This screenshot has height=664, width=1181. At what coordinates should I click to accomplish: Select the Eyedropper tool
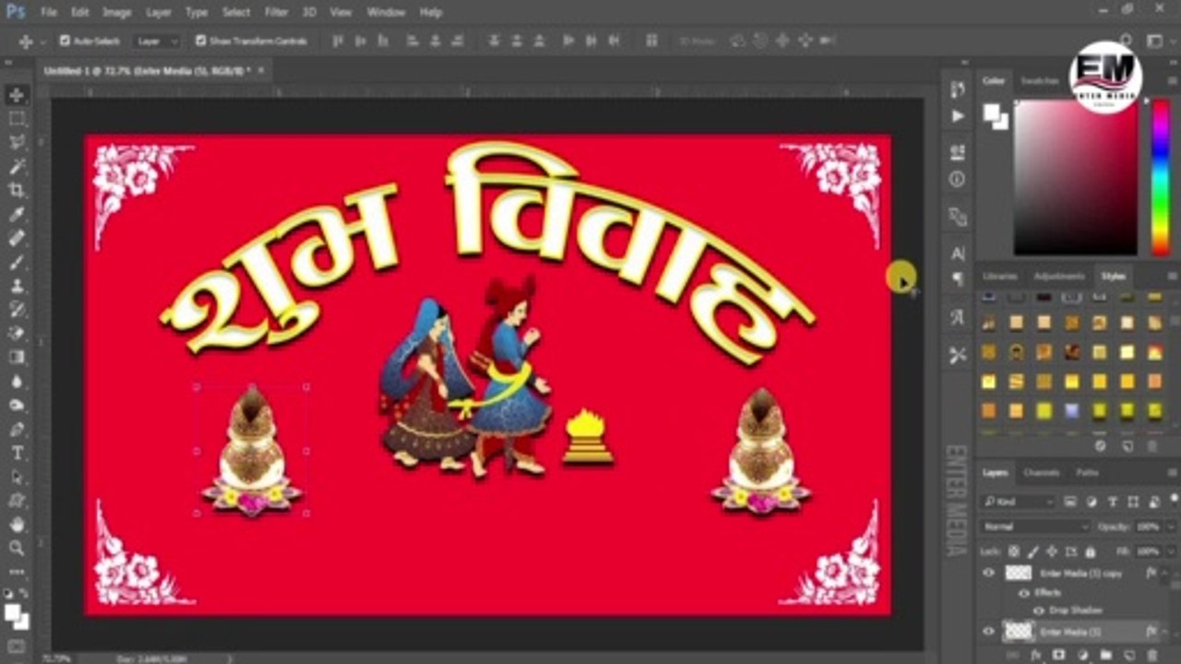(x=17, y=214)
